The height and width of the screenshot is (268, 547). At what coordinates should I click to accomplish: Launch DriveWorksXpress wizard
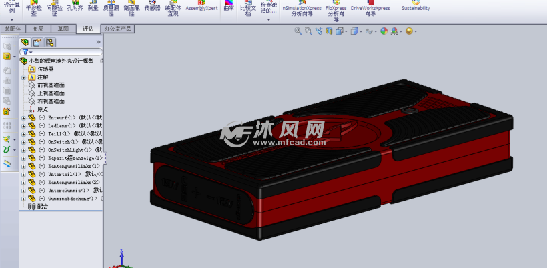click(370, 9)
